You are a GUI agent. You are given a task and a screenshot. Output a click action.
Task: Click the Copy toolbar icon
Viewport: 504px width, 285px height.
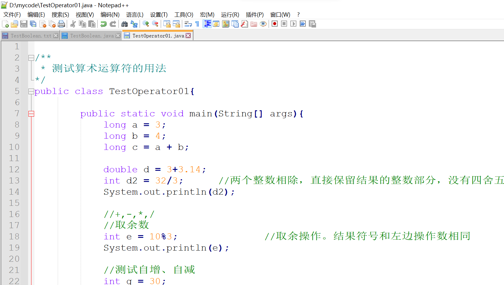point(82,24)
